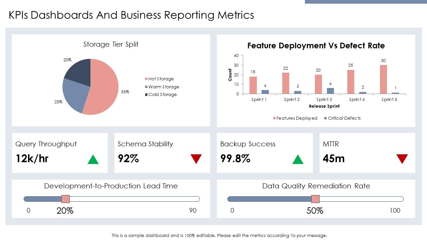Select the 12k/hr Query Throughput value
427x240 pixels.
coord(32,159)
